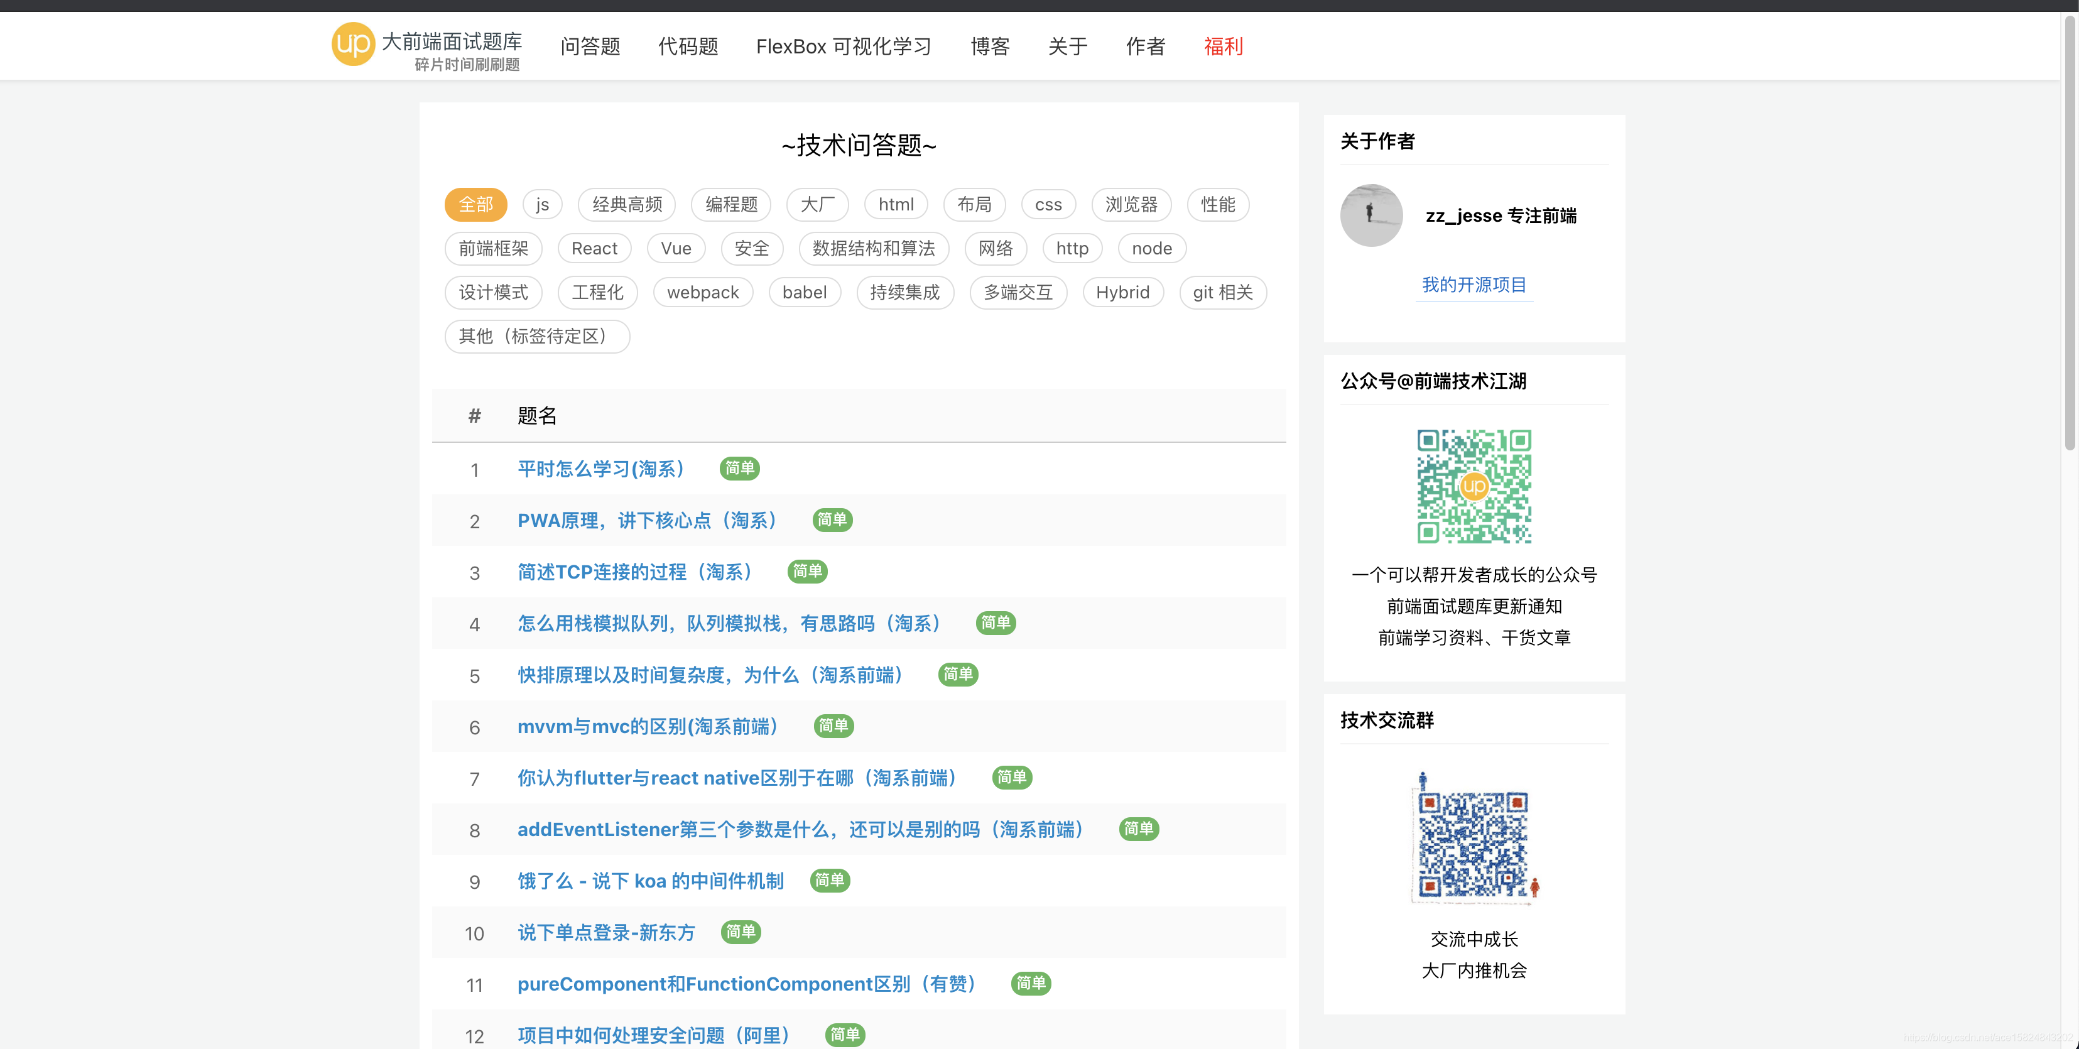Filter by 性能 tag
This screenshot has height=1049, width=2079.
pos(1218,205)
